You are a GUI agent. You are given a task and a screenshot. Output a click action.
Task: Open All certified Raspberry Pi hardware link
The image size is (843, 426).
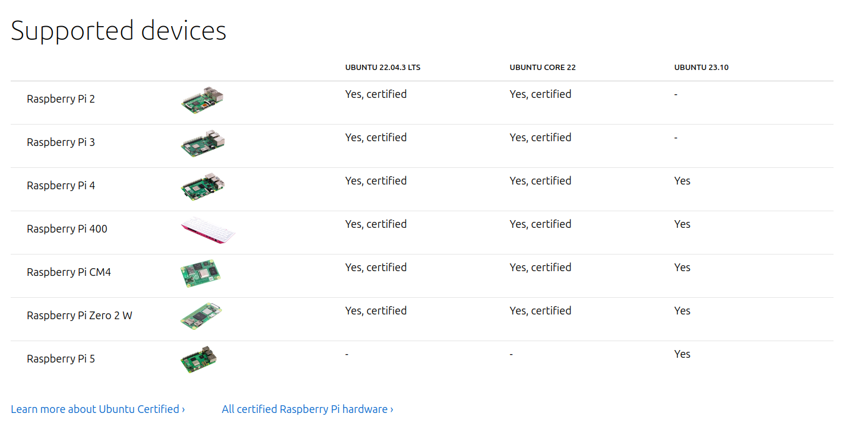308,409
